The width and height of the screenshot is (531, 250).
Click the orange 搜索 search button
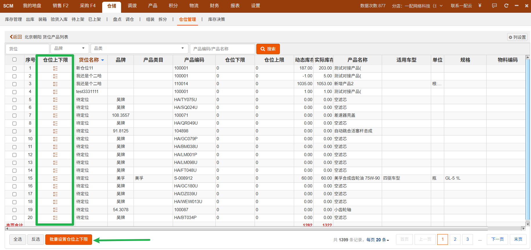pyautogui.click(x=268, y=49)
